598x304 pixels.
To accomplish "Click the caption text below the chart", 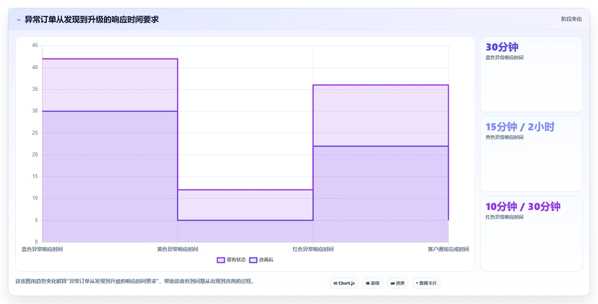I will 135,281.
